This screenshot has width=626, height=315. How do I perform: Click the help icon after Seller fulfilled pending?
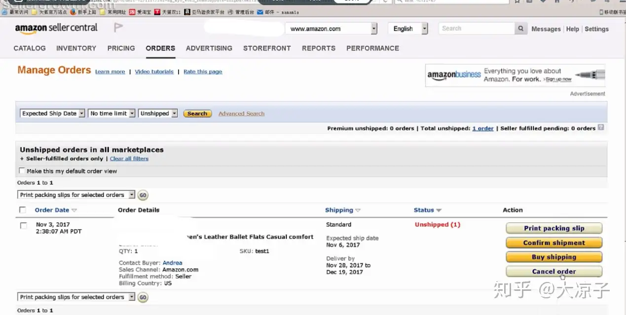tap(601, 127)
